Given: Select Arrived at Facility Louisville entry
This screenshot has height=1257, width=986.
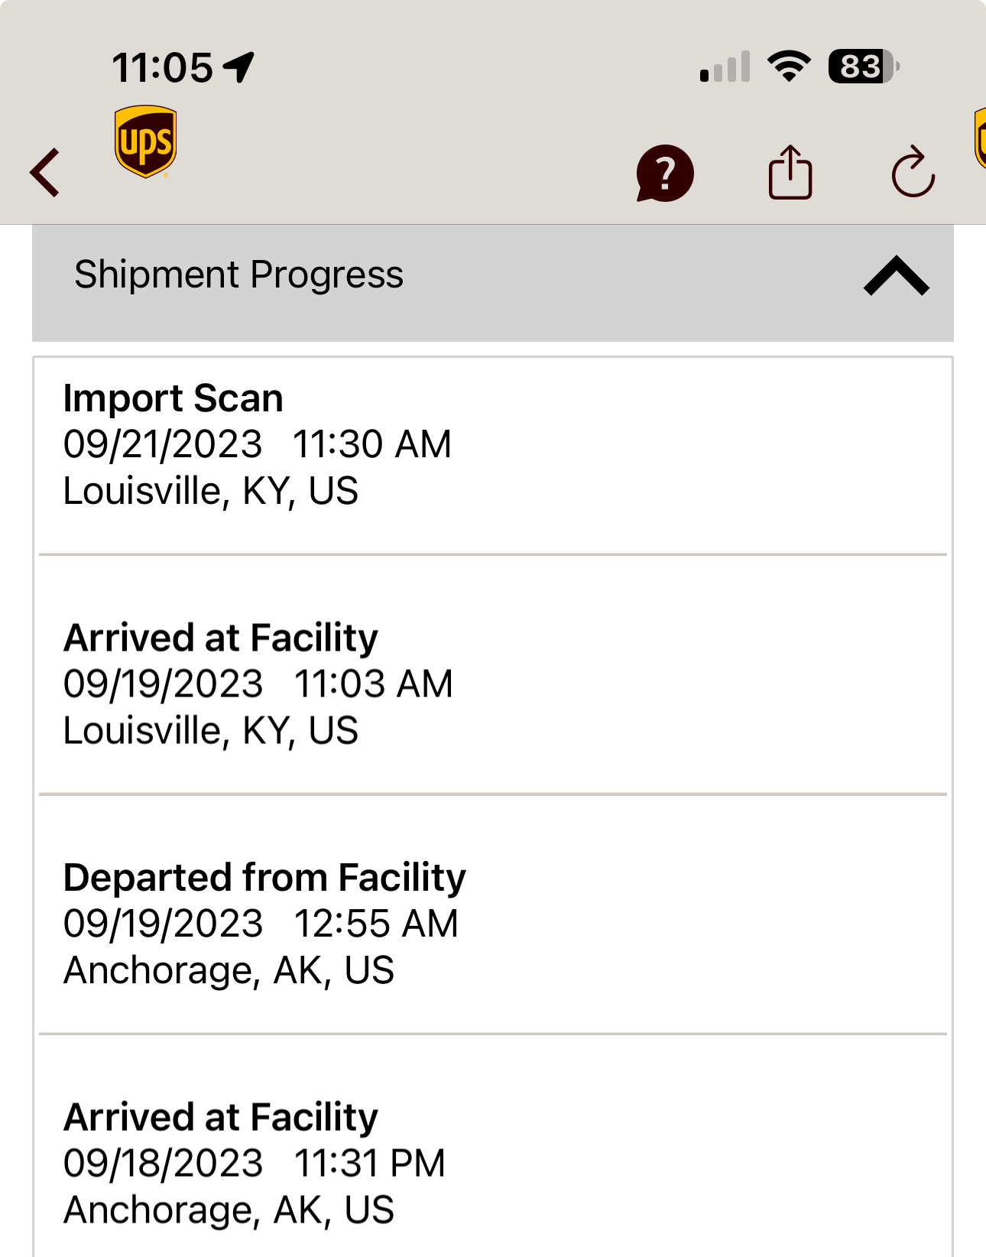Looking at the screenshot, I should pos(493,675).
